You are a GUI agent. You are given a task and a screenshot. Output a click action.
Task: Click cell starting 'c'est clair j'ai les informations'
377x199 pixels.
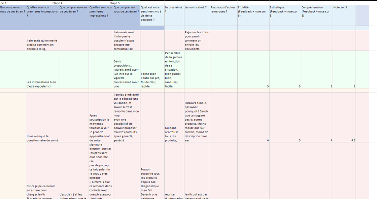click(x=74, y=171)
